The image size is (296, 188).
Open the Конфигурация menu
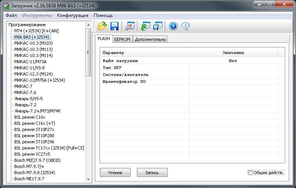coord(73,15)
